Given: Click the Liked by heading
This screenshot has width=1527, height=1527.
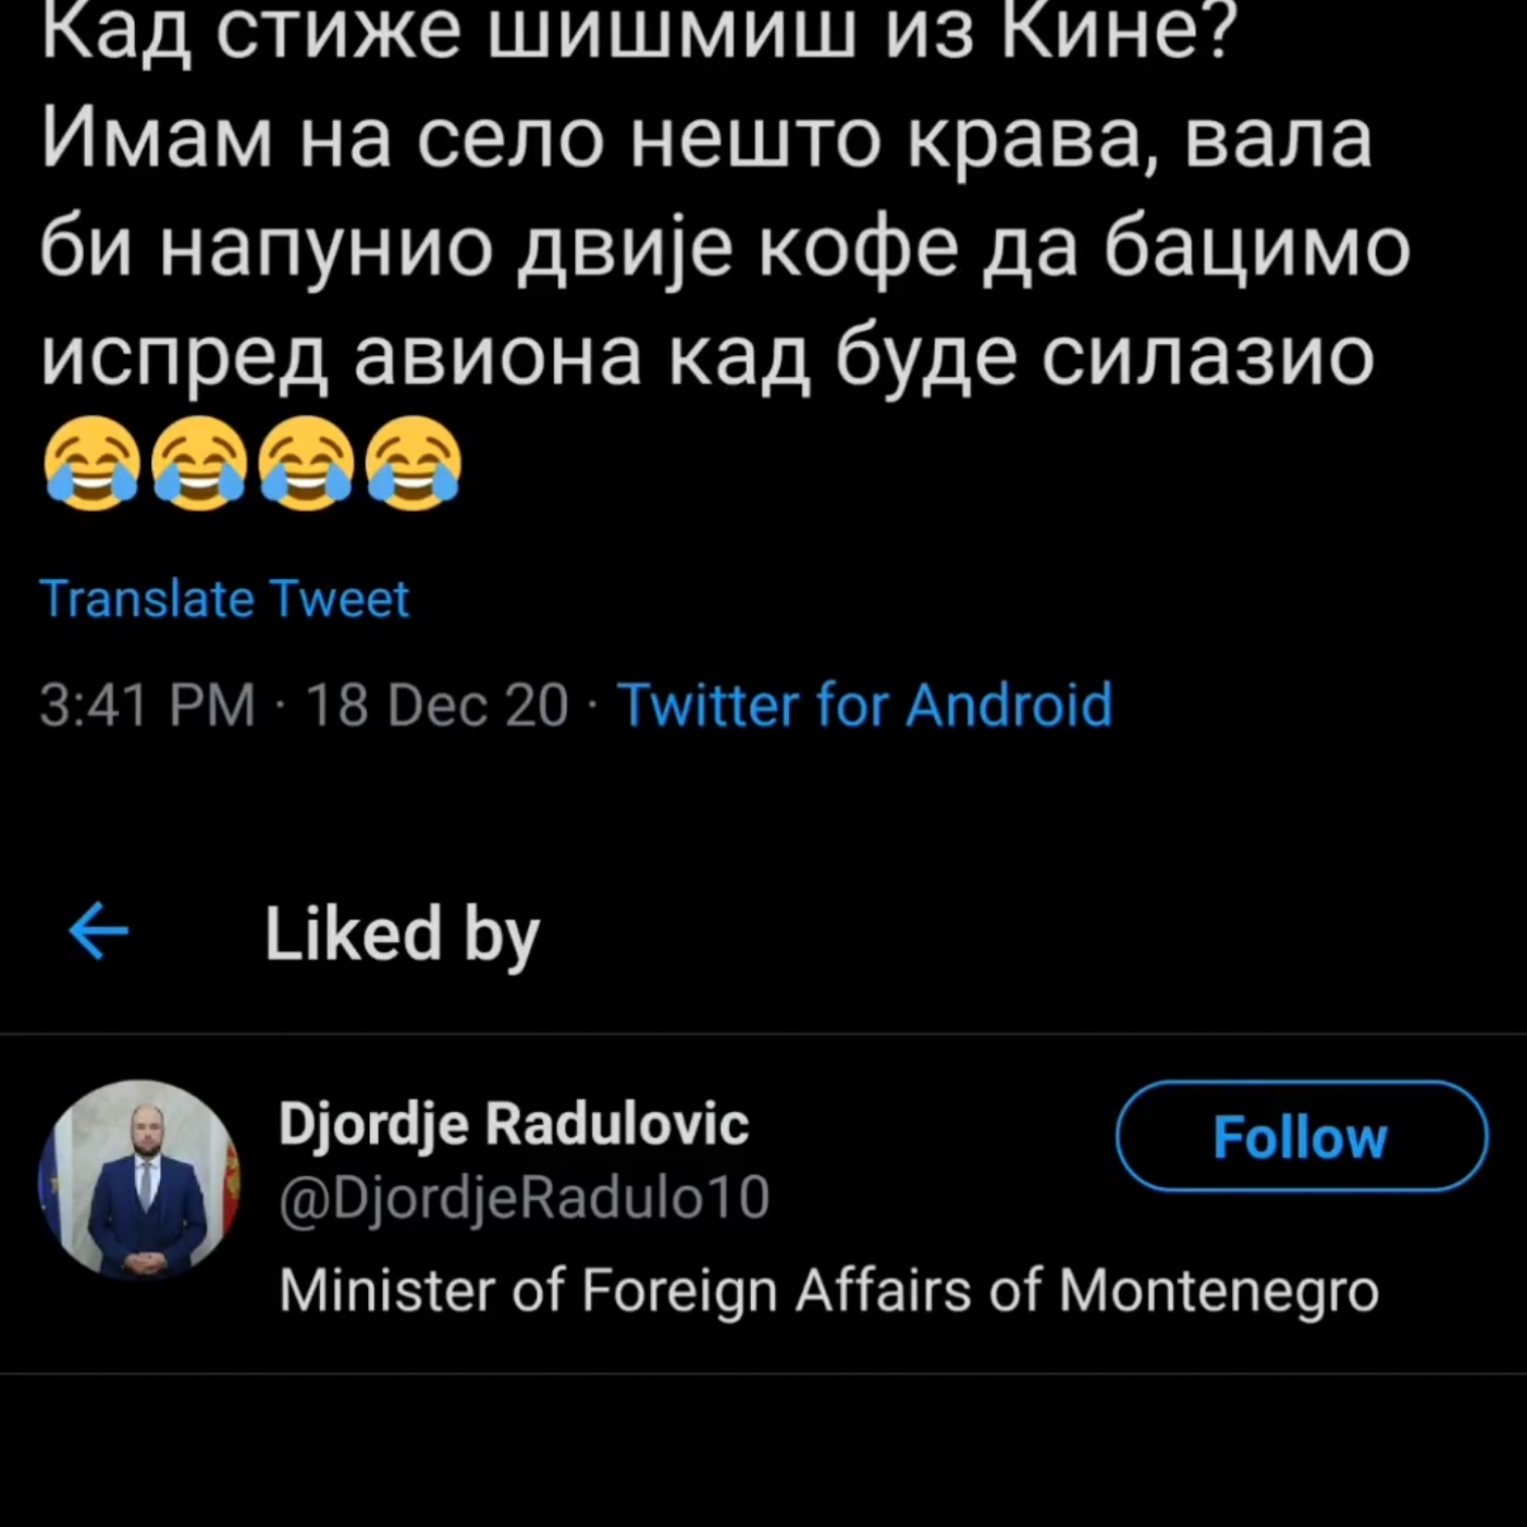Looking at the screenshot, I should point(401,934).
